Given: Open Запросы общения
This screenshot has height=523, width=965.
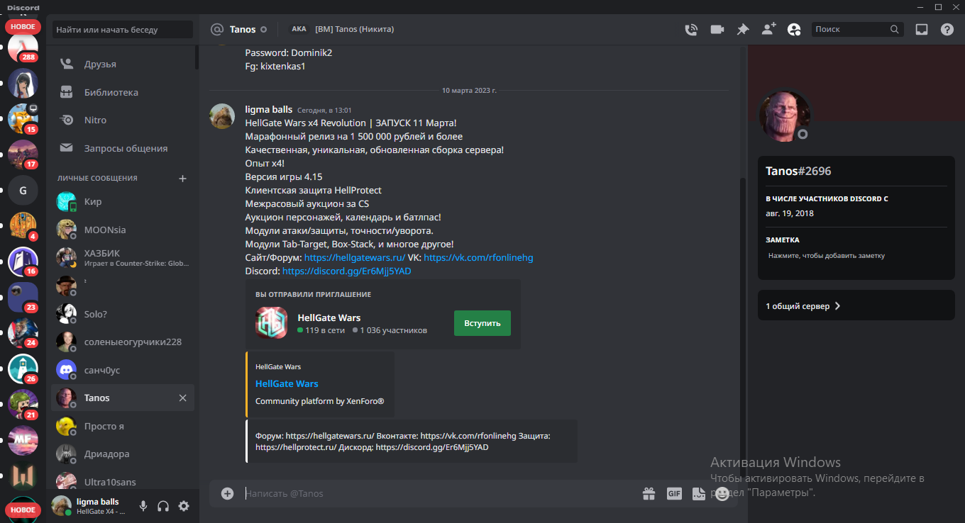Looking at the screenshot, I should coord(123,148).
